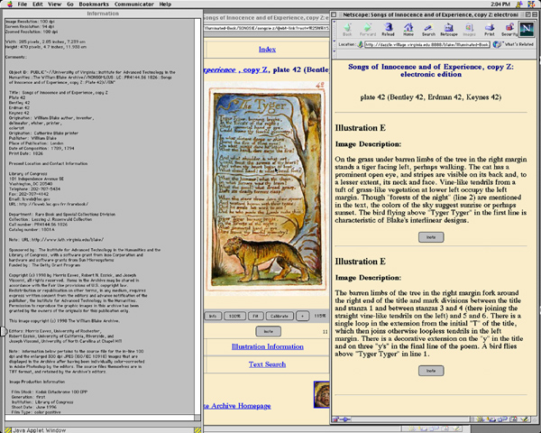This screenshot has width=541, height=433.
Task: Open Security info with the lock icon
Action: point(509,29)
